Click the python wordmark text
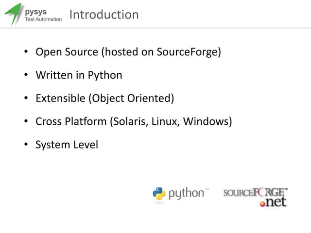This screenshot has width=311, height=233. click(x=186, y=194)
